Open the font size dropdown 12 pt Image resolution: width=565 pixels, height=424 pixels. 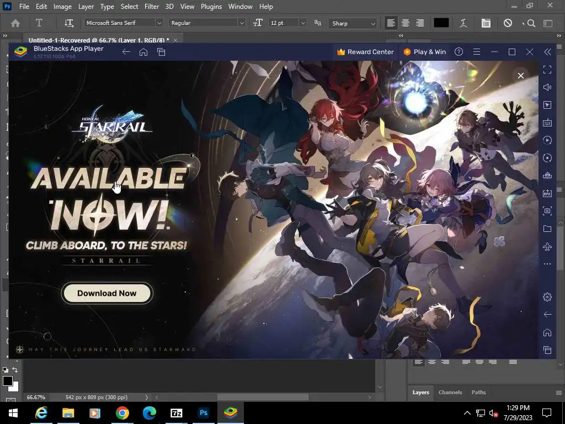click(287, 23)
